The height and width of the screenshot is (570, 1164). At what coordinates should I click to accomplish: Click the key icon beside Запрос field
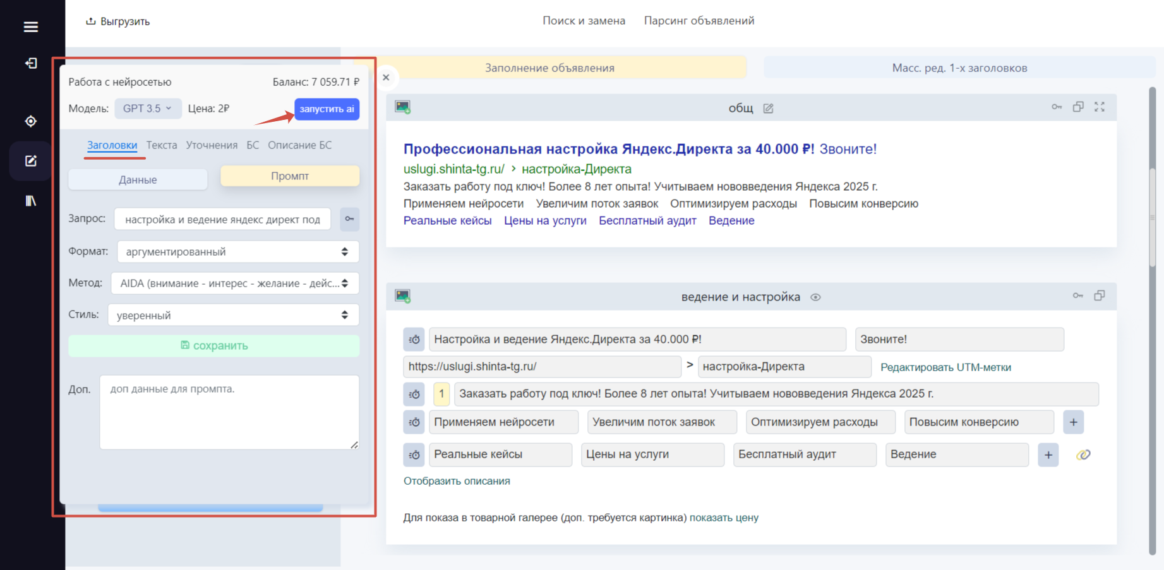point(349,219)
